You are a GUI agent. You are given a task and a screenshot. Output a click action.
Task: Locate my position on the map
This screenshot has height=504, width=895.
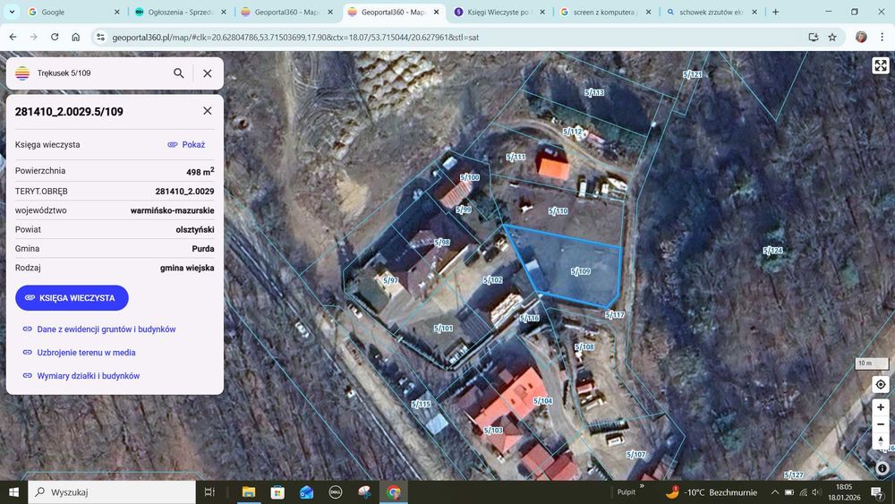pos(881,385)
